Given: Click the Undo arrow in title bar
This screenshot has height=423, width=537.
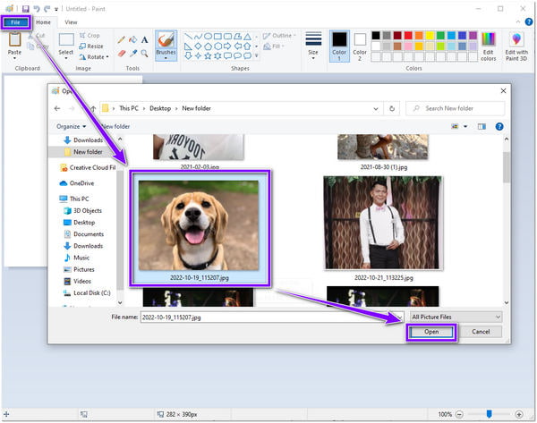Looking at the screenshot, I should (37, 9).
